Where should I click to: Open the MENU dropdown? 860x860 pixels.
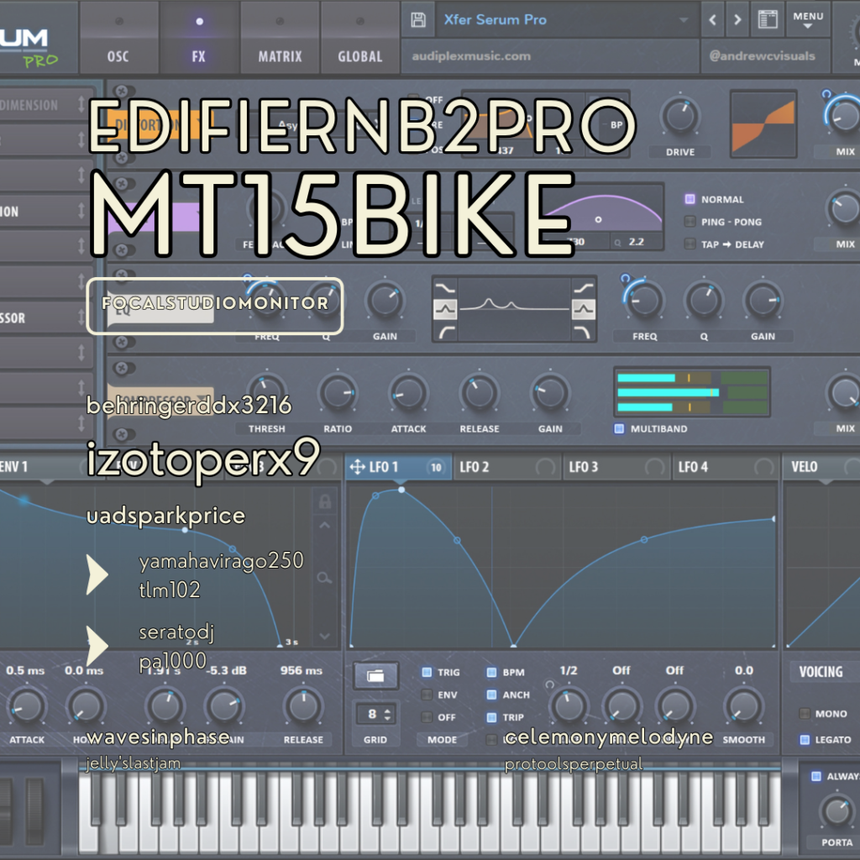[808, 20]
